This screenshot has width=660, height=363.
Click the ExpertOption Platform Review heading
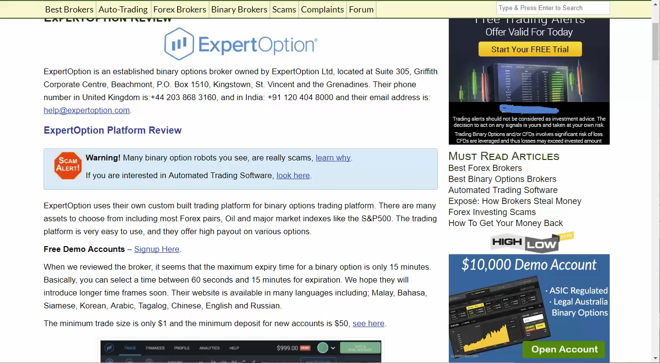pos(113,130)
